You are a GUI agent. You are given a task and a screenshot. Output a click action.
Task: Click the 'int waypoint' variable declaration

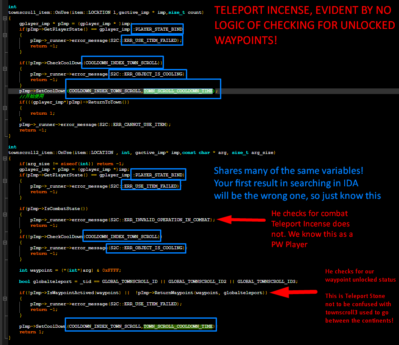click(36, 270)
